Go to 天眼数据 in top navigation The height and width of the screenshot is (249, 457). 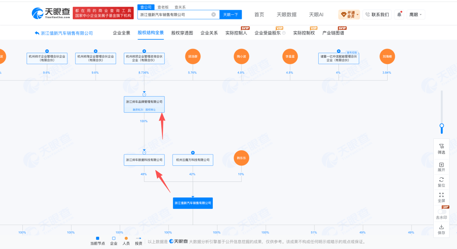click(x=286, y=14)
